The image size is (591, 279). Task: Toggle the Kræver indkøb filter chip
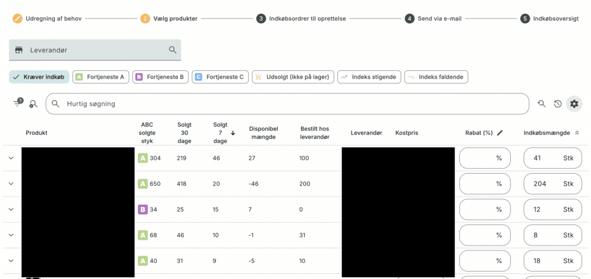(39, 77)
